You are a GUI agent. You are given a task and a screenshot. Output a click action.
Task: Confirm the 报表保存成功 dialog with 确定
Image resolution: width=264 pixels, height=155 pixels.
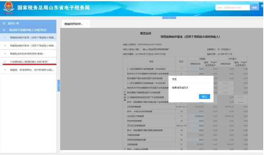click(205, 96)
